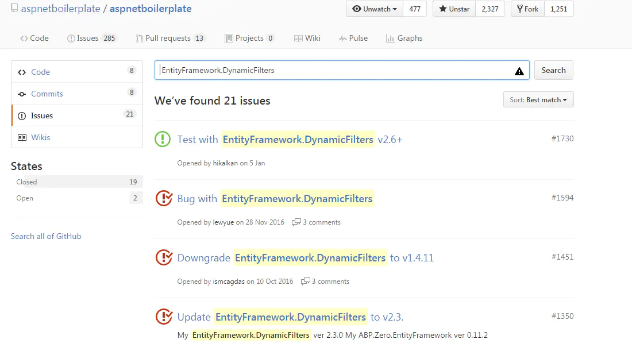
Task: Click the open issue icon for #1730
Action: [x=163, y=140]
